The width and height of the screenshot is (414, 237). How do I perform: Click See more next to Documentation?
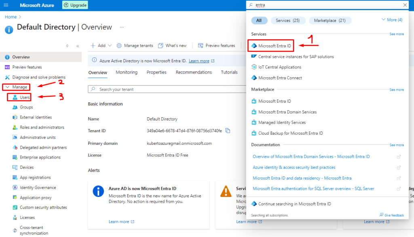397,145
